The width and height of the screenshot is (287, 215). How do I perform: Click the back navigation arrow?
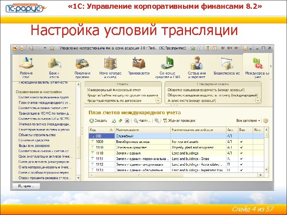point(31,48)
